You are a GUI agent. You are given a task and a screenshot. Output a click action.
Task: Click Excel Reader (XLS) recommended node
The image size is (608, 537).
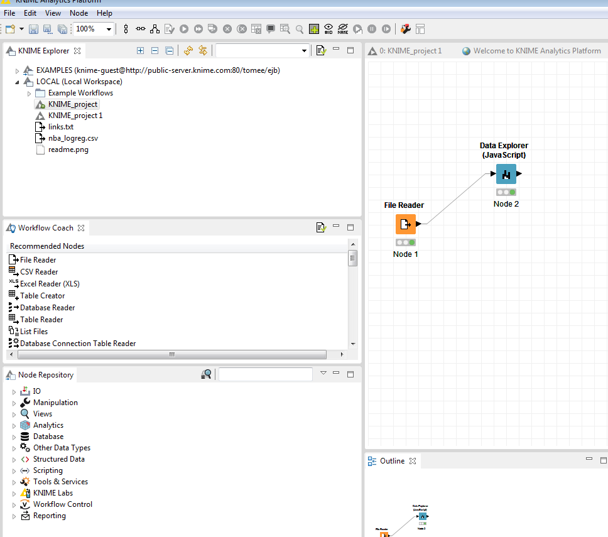pyautogui.click(x=50, y=284)
